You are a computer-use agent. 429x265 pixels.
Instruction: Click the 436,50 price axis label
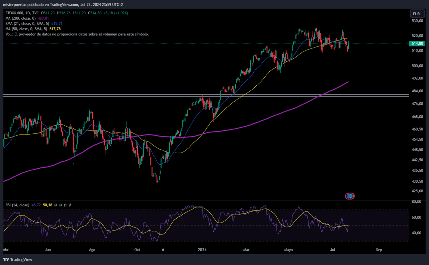[417, 171]
